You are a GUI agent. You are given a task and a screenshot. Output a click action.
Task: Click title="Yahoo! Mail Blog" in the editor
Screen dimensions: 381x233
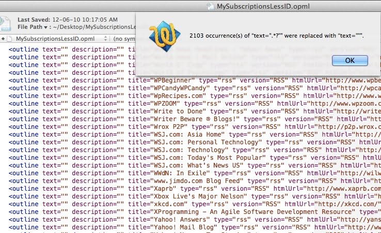[x=173, y=228]
